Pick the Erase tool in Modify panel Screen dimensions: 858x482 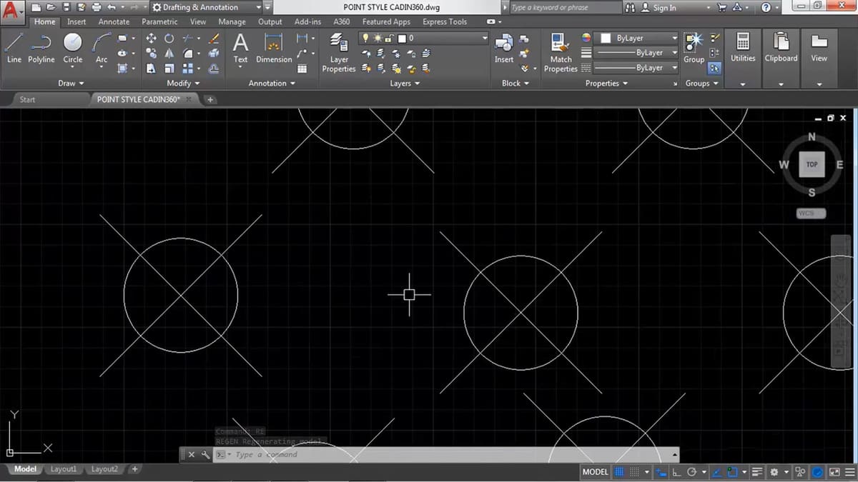[x=214, y=39]
